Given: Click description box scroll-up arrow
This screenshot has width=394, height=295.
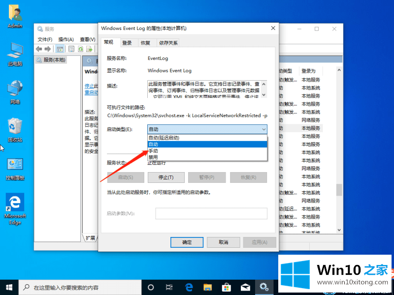Looking at the screenshot, I should pyautogui.click(x=264, y=84).
